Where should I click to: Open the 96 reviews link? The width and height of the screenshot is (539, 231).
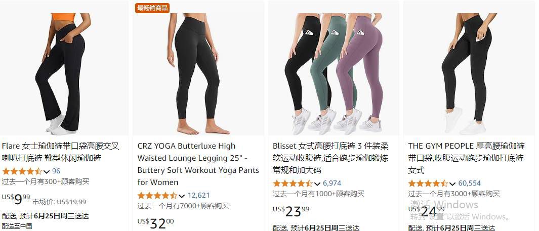tap(56, 171)
